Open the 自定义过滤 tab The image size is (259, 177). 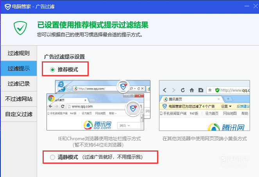click(19, 114)
